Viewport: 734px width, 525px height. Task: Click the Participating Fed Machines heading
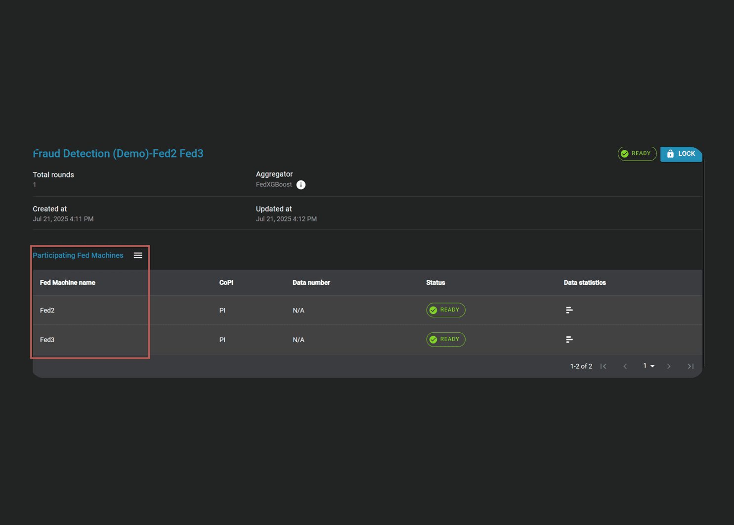point(78,256)
